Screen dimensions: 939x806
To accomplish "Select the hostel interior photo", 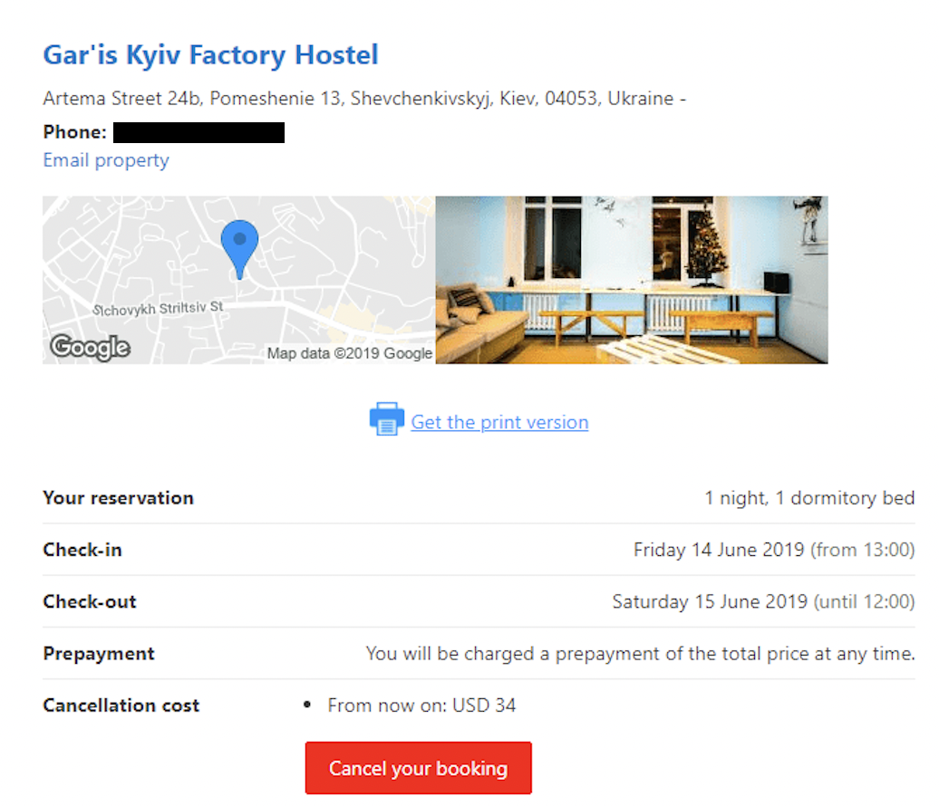I will click(x=633, y=279).
